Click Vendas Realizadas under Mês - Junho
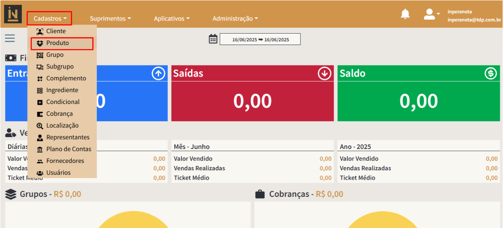This screenshot has width=503, height=228. (199, 168)
